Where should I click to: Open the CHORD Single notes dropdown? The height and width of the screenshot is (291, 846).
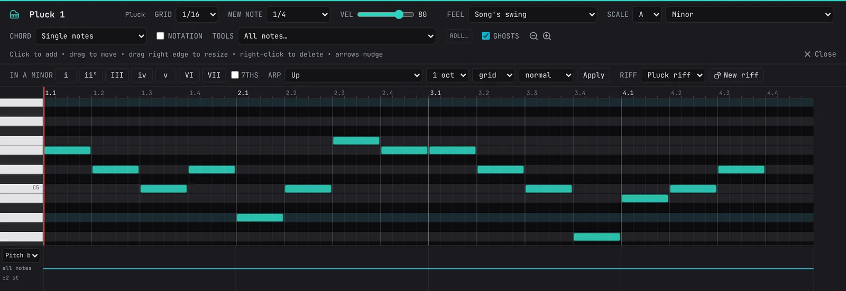click(91, 36)
